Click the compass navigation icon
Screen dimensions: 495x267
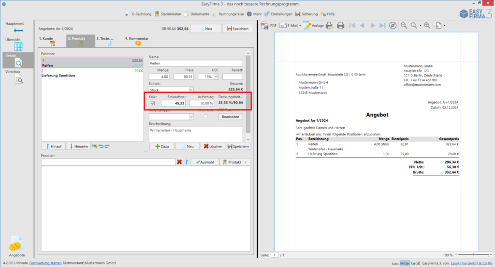point(393,26)
